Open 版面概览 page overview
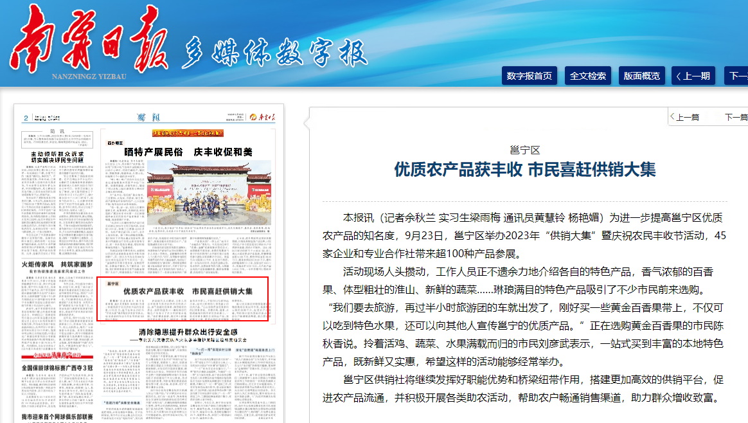Image resolution: width=748 pixels, height=423 pixels. click(x=641, y=76)
